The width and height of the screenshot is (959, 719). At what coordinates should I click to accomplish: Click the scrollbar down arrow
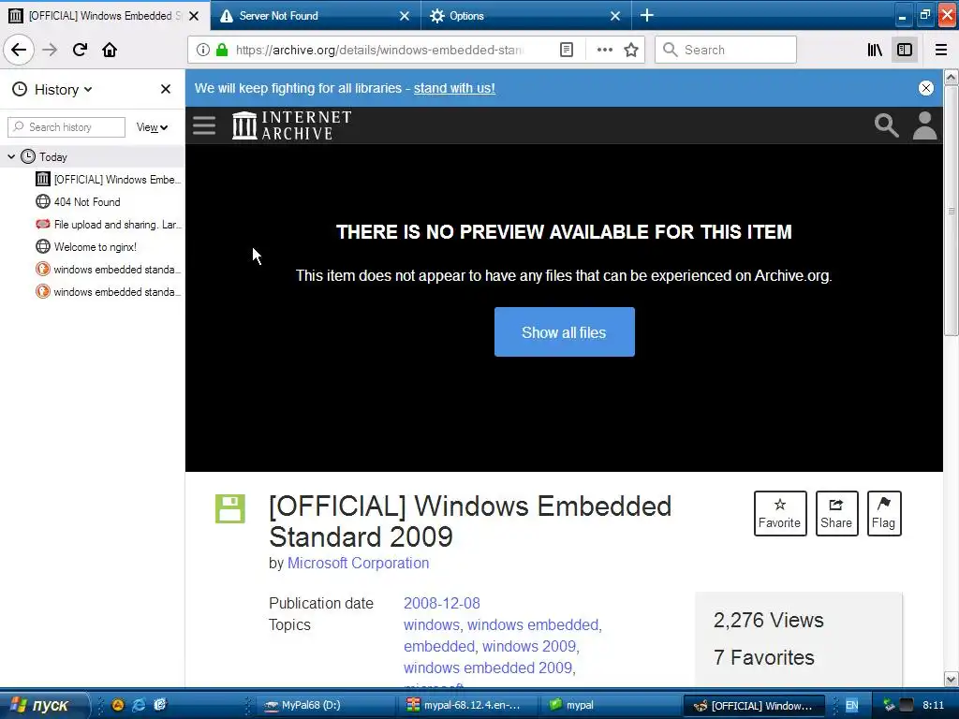pos(952,680)
